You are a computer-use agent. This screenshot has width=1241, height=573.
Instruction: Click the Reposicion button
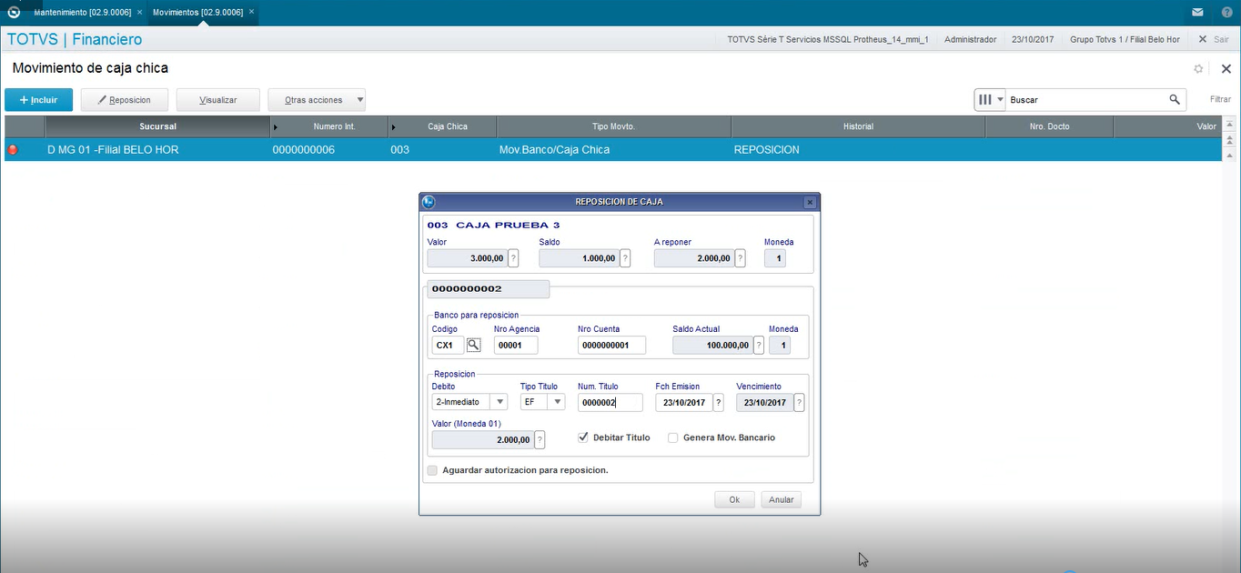(x=125, y=100)
